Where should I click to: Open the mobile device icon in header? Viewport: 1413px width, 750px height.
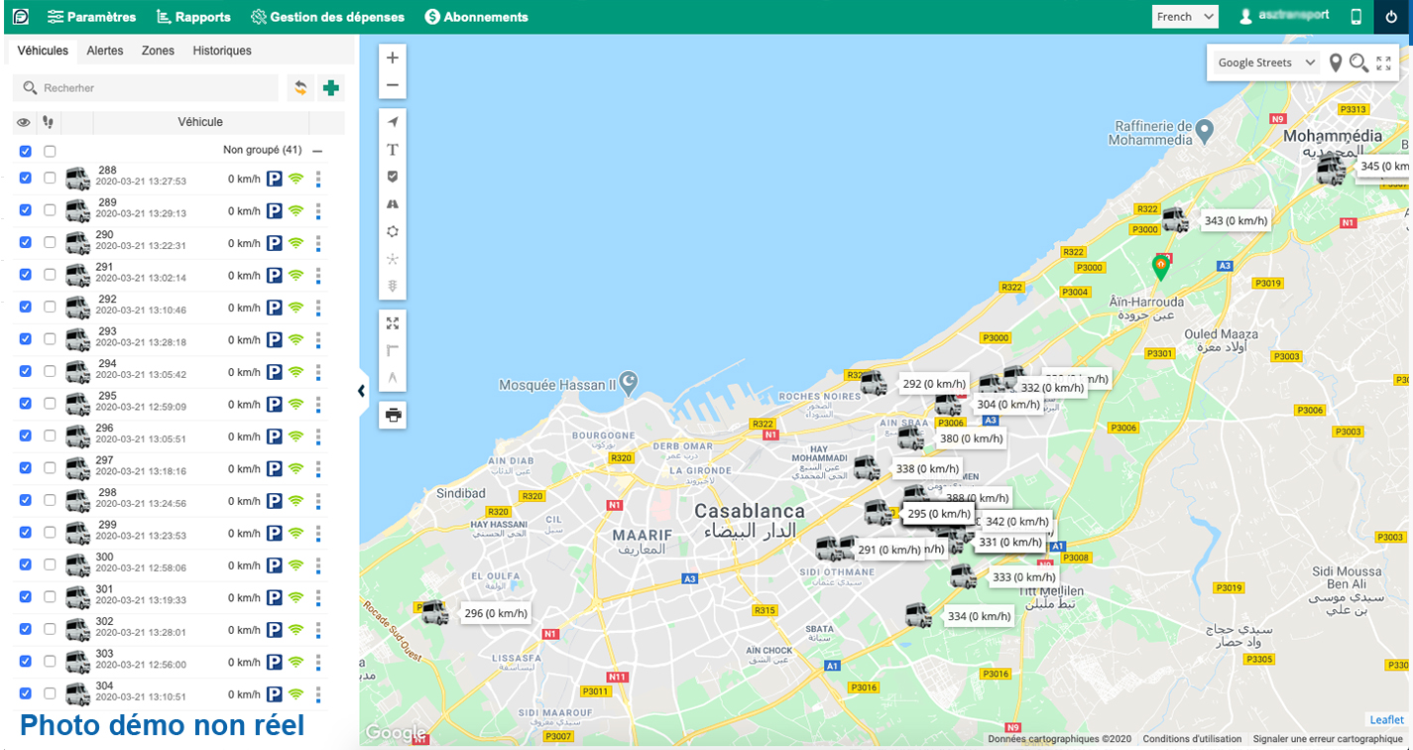point(1356,17)
